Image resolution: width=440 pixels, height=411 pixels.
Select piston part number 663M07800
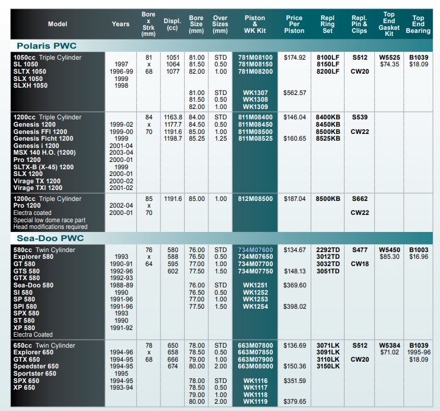(255, 345)
